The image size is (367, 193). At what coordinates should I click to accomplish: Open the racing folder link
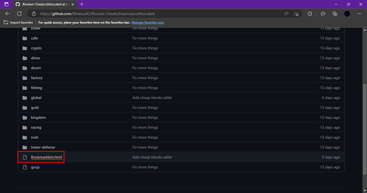click(x=36, y=128)
